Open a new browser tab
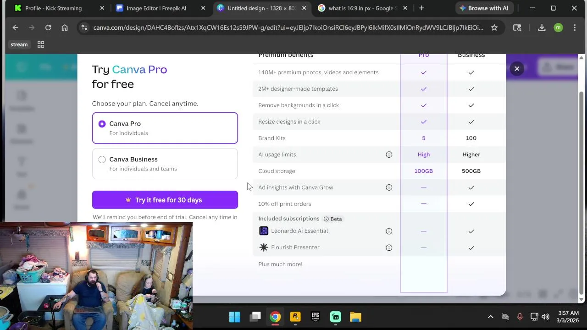 421,8
